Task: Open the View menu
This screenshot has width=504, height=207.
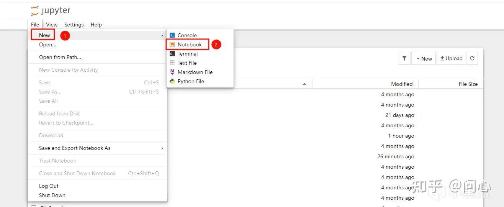Action: pyautogui.click(x=52, y=25)
